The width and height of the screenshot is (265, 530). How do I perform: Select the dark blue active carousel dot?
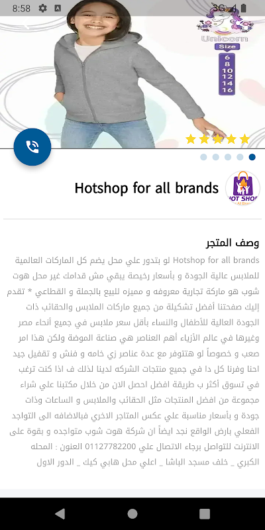(x=252, y=157)
